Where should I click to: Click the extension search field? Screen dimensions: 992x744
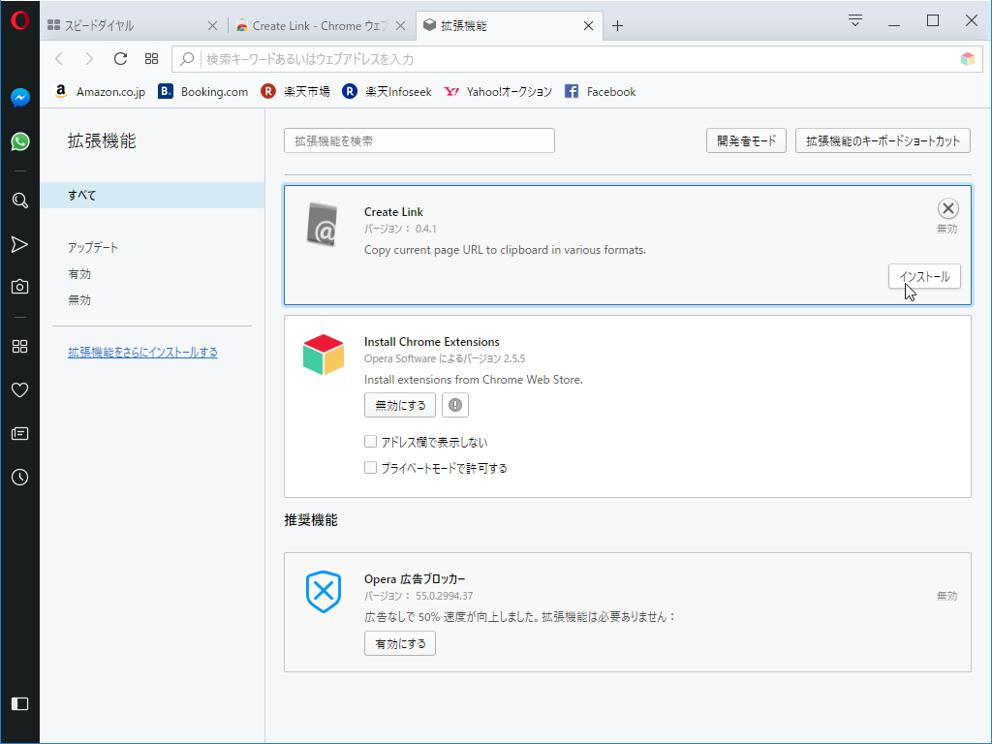click(418, 139)
